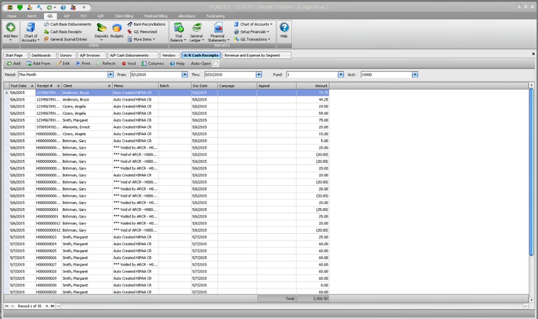The height and width of the screenshot is (319, 538).
Task: Open the Start Page tab
Action: point(15,55)
